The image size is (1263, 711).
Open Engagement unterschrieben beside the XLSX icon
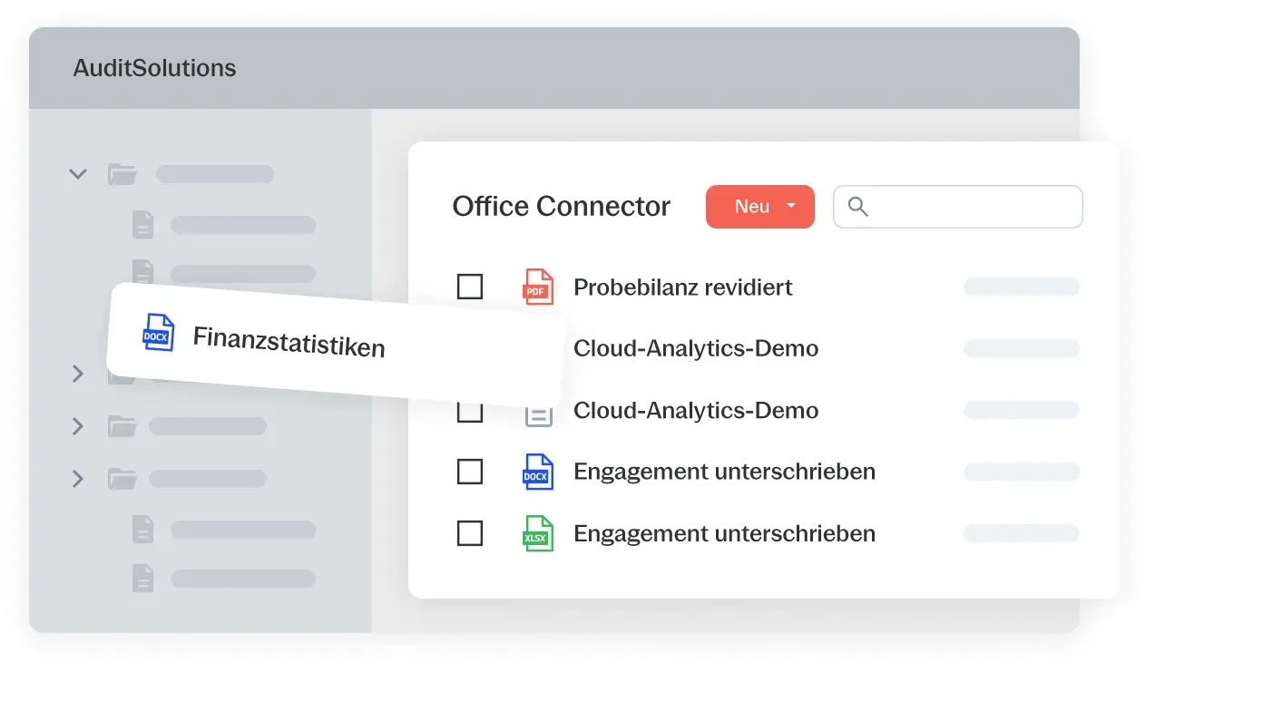(x=724, y=534)
